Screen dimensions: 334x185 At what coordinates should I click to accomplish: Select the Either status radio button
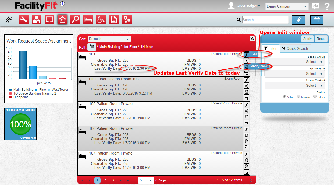tap(315, 96)
